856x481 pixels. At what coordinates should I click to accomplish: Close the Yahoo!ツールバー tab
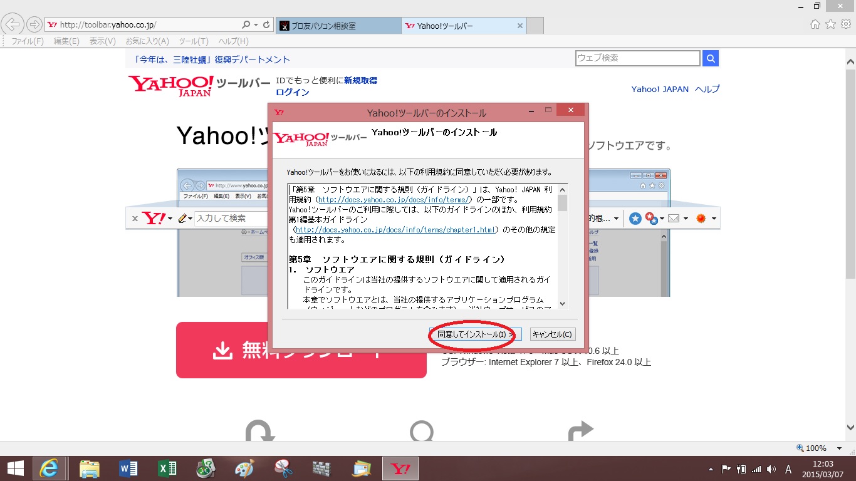(519, 26)
